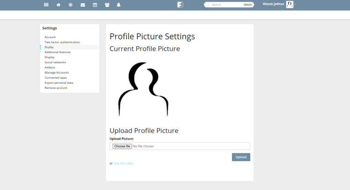The width and height of the screenshot is (350, 190).
Task: Open Account settings section
Action: click(x=50, y=37)
